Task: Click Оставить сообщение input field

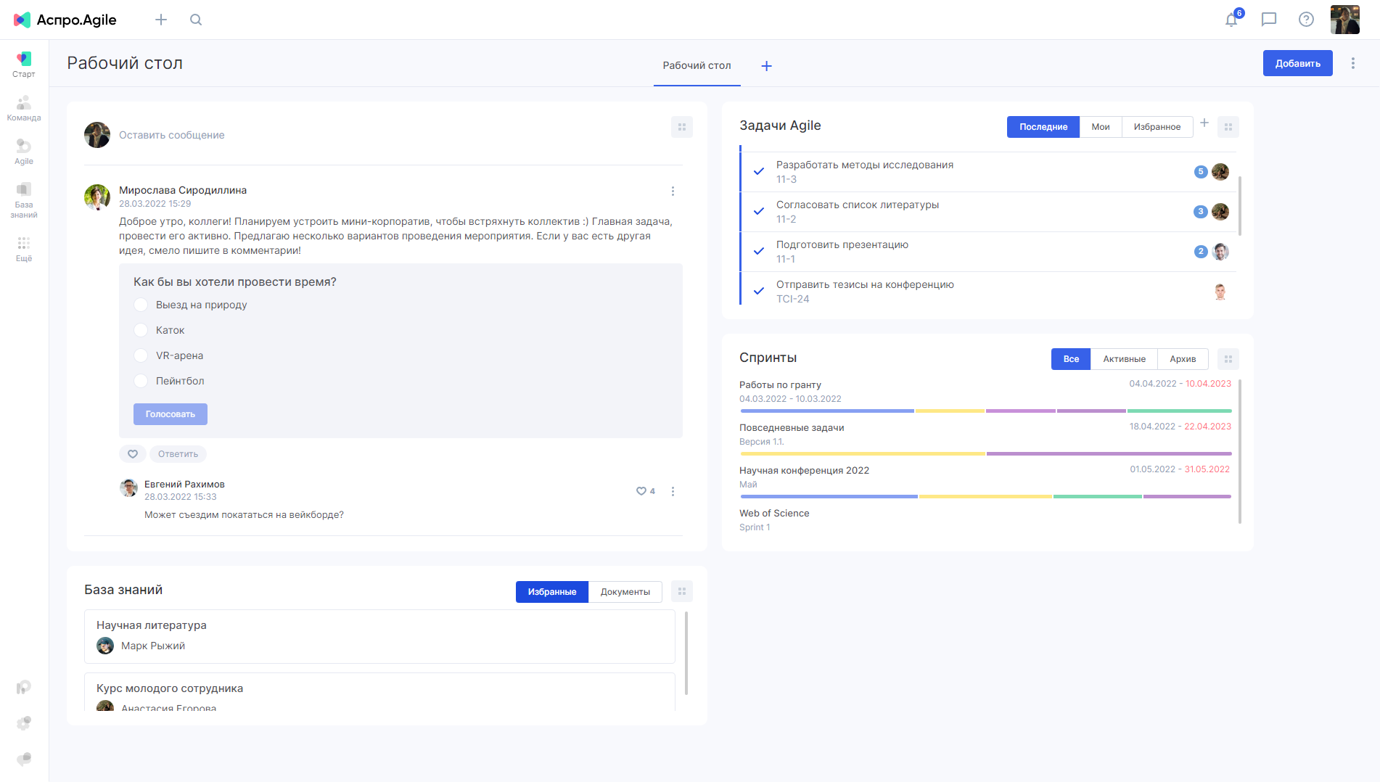Action: coord(171,135)
